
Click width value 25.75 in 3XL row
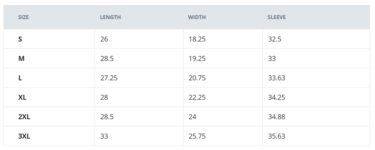click(197, 136)
